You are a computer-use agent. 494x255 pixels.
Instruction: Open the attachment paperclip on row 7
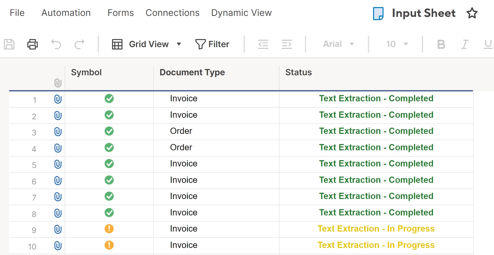[58, 197]
